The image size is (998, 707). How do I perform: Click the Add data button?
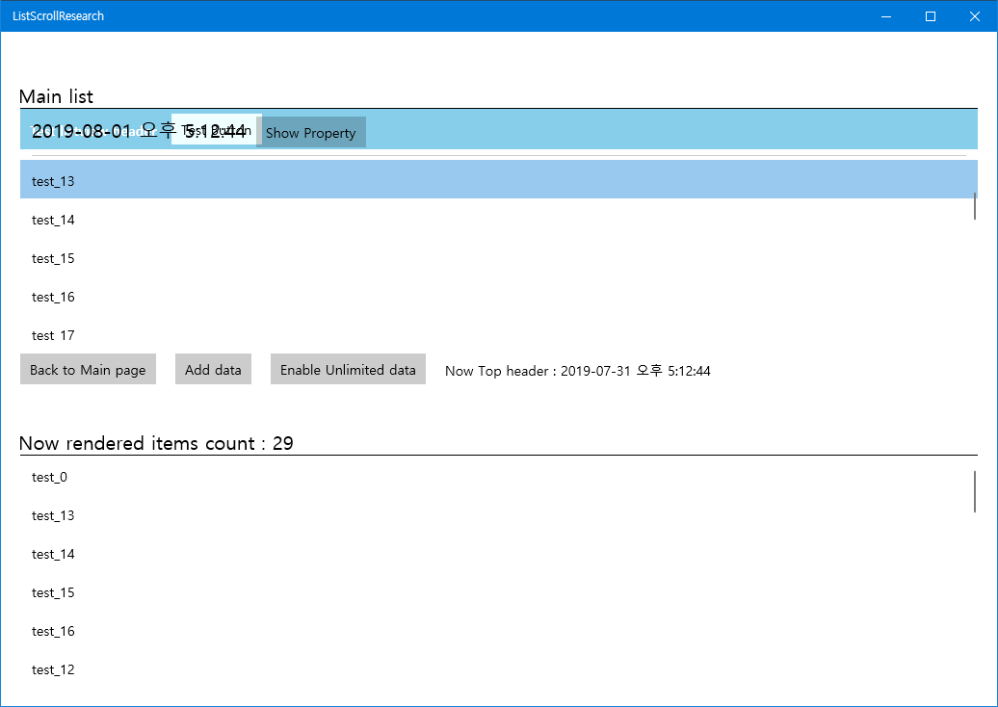[213, 368]
